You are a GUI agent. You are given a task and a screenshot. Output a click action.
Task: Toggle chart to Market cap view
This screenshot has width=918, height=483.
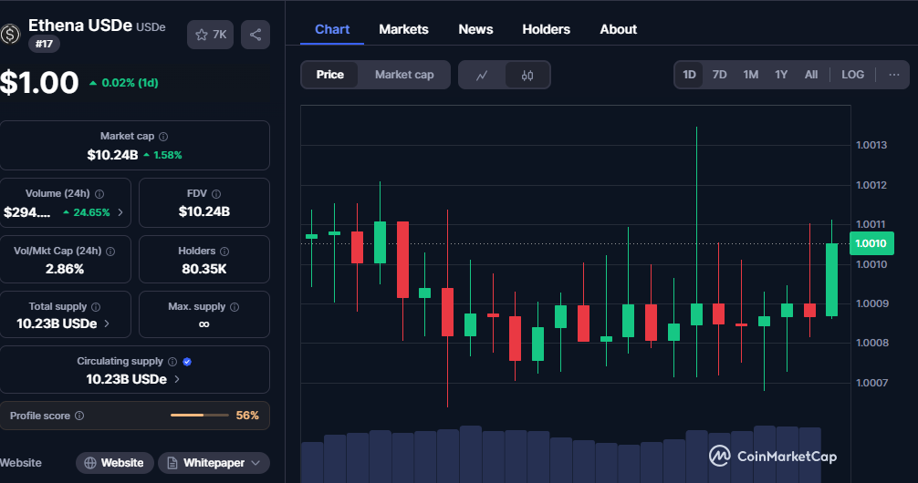point(404,75)
